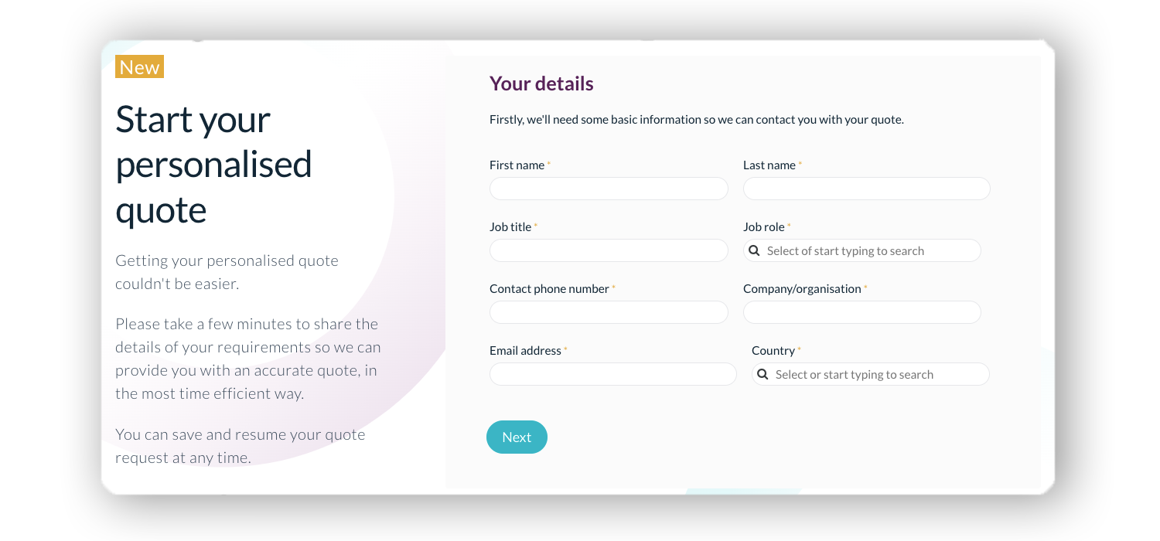The height and width of the screenshot is (541, 1160).
Task: Click the 'Your details' heading
Action: click(541, 83)
